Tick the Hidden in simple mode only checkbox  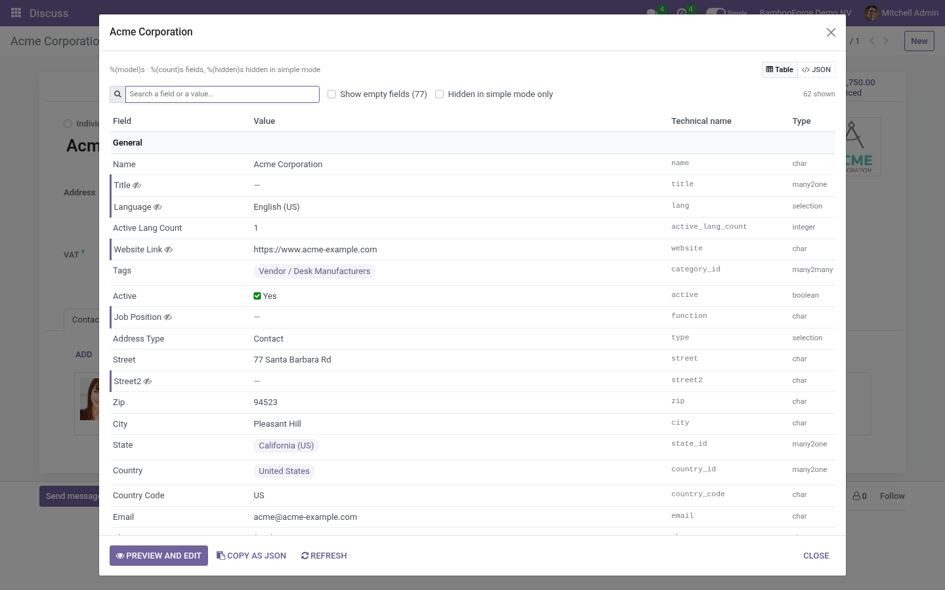pyautogui.click(x=440, y=94)
